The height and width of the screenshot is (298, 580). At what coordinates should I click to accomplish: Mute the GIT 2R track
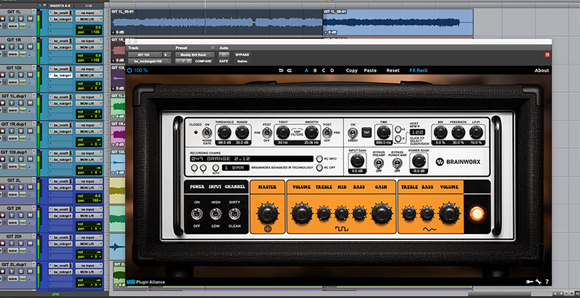30,215
